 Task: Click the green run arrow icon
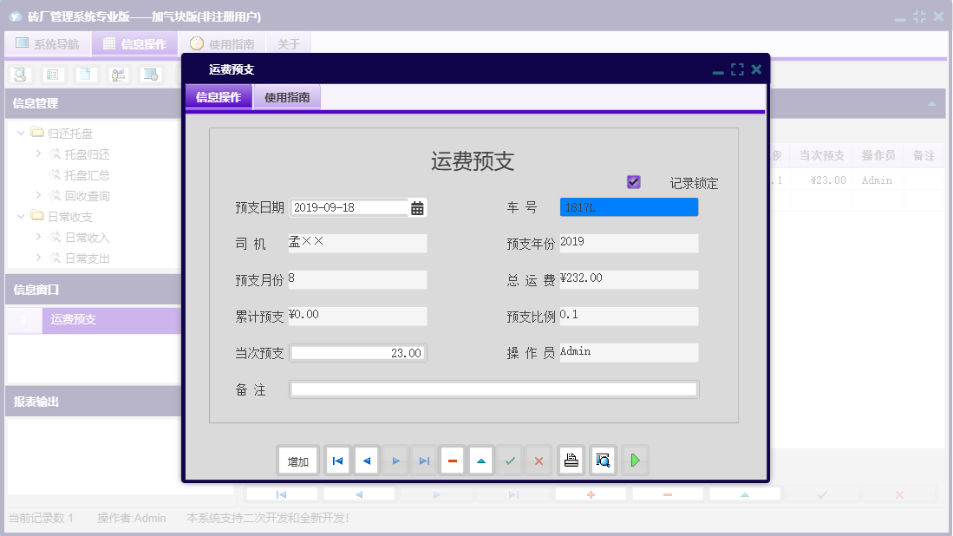pos(635,461)
